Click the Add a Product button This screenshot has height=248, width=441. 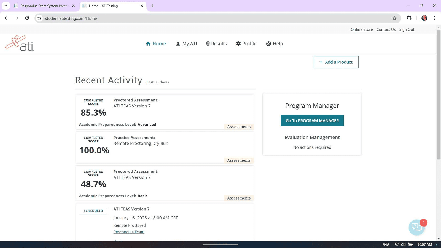[336, 62]
